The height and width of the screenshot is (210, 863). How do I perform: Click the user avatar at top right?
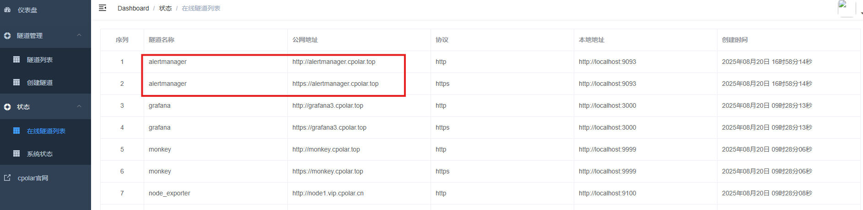click(846, 8)
